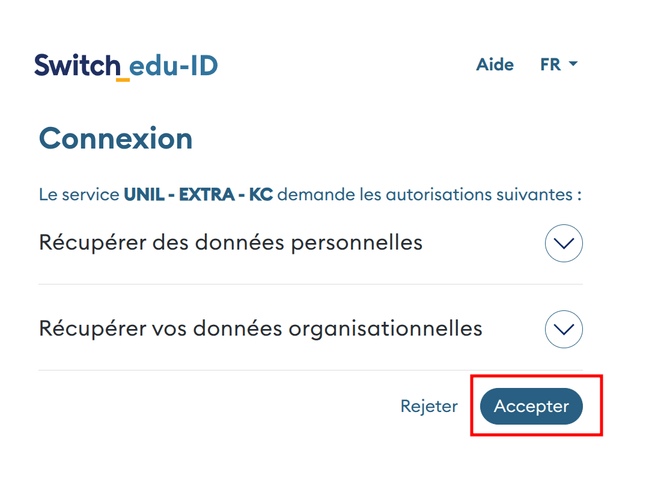Expand the données organisationnelles chevron
Image resolution: width=649 pixels, height=492 pixels.
563,329
